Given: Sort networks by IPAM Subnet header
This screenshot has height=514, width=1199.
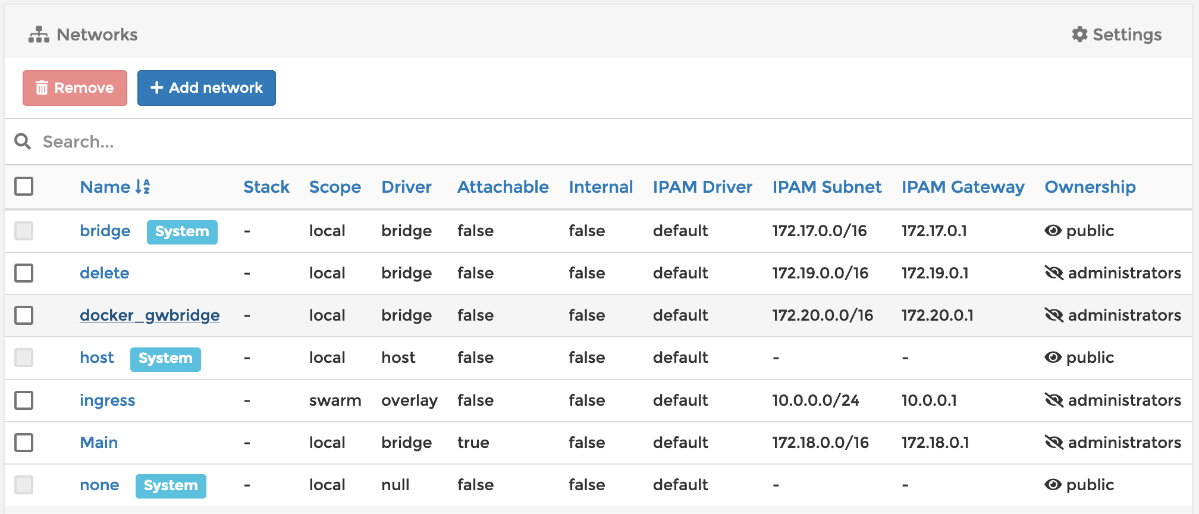Looking at the screenshot, I should pyautogui.click(x=826, y=187).
